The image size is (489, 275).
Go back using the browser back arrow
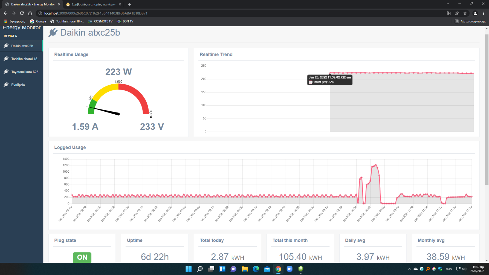[6, 13]
